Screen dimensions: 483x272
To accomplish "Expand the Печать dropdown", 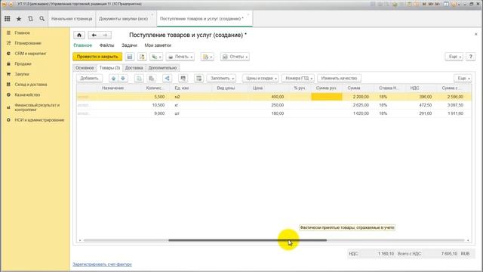I will [180, 57].
